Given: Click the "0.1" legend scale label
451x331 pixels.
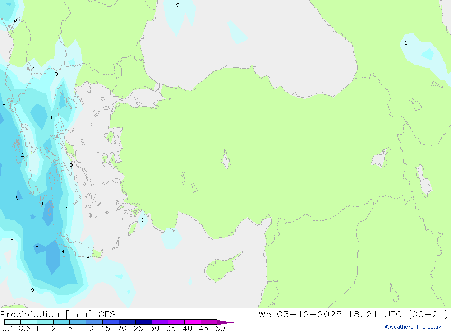Looking at the screenshot, I should click(x=8, y=328).
